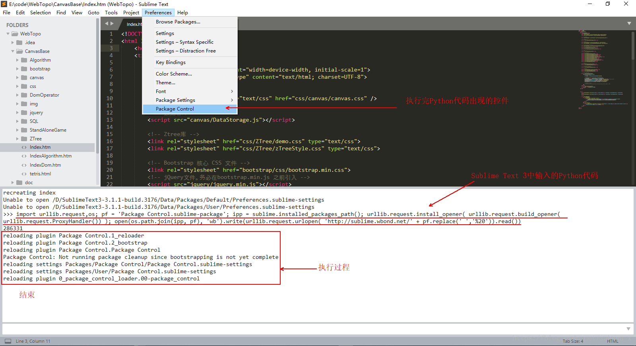Click the ZTree folder icon
Screen dimensions: 636x346
pos(24,139)
